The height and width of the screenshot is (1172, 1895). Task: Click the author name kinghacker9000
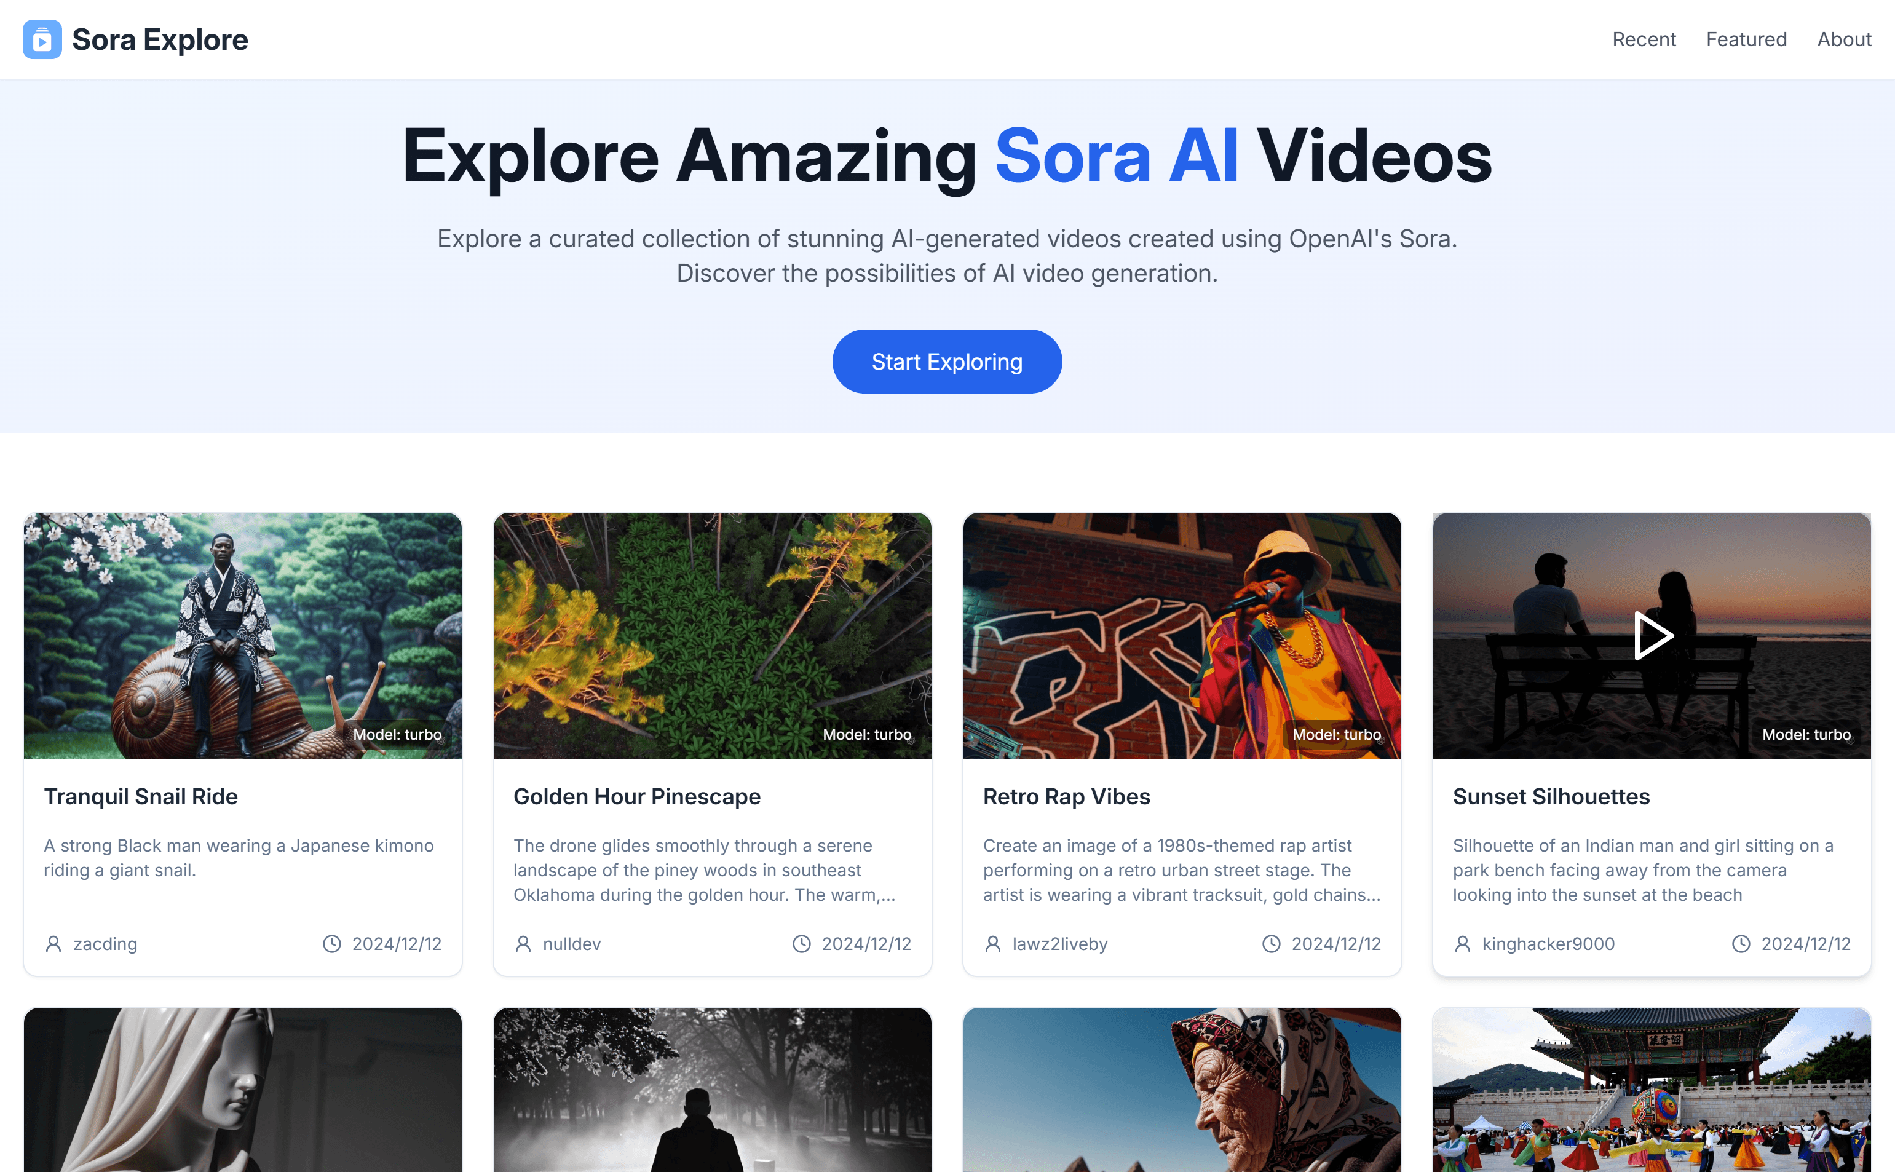pos(1549,943)
